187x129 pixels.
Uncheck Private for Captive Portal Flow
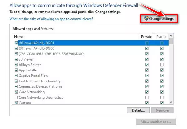(147, 76)
